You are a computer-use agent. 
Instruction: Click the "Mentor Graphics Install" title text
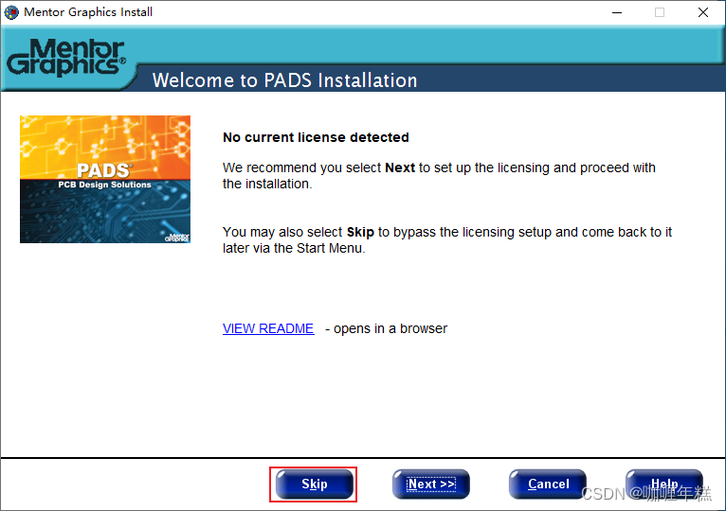(88, 12)
